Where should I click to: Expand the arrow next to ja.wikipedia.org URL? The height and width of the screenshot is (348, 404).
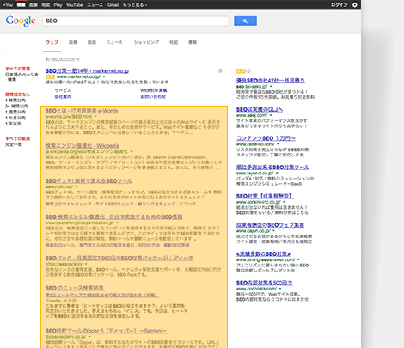(x=132, y=151)
